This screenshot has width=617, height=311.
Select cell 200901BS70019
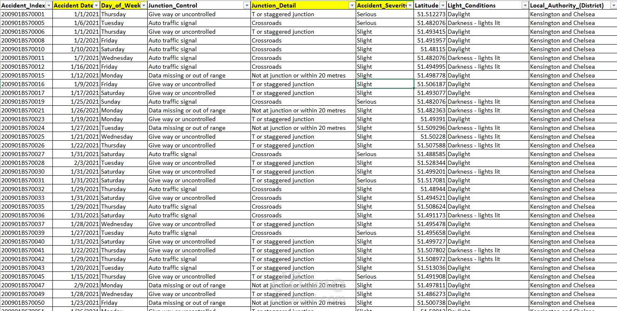26,102
